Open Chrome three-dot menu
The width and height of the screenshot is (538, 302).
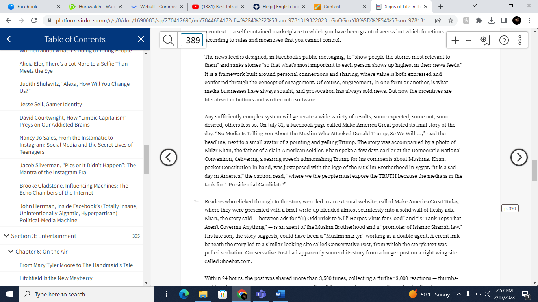pyautogui.click(x=530, y=20)
